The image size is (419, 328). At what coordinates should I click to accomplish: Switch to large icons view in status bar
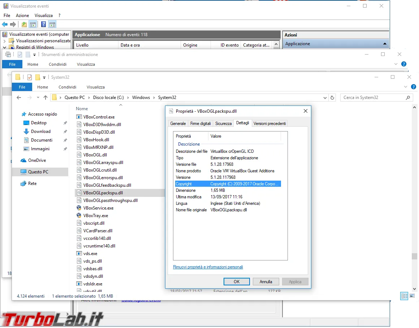[412, 296]
